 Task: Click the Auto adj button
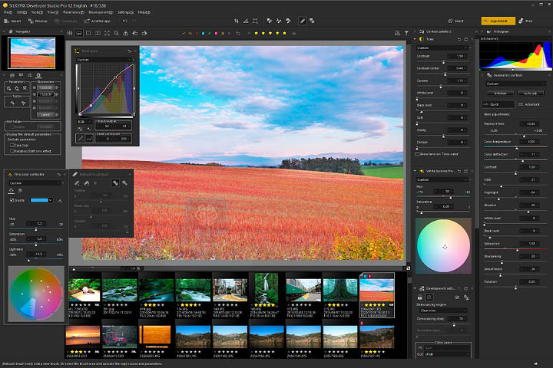pos(530,94)
